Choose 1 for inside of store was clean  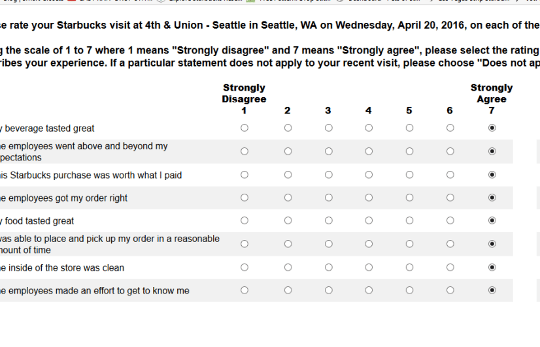tap(244, 267)
